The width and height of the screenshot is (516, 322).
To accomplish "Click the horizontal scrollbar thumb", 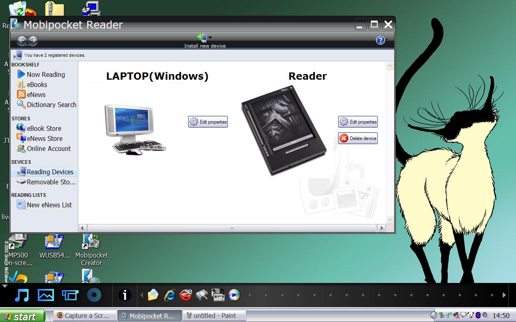I will point(232,228).
